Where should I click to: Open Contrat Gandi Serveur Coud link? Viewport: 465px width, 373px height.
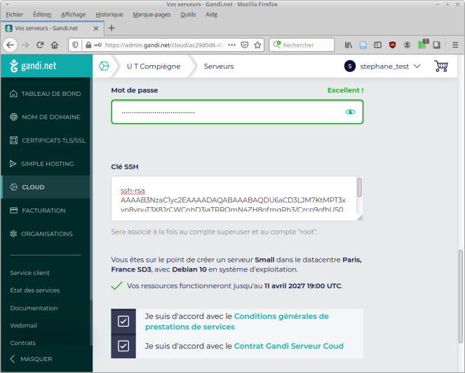(x=288, y=346)
